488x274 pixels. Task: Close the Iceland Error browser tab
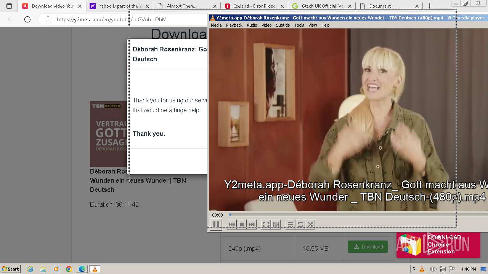[282, 6]
